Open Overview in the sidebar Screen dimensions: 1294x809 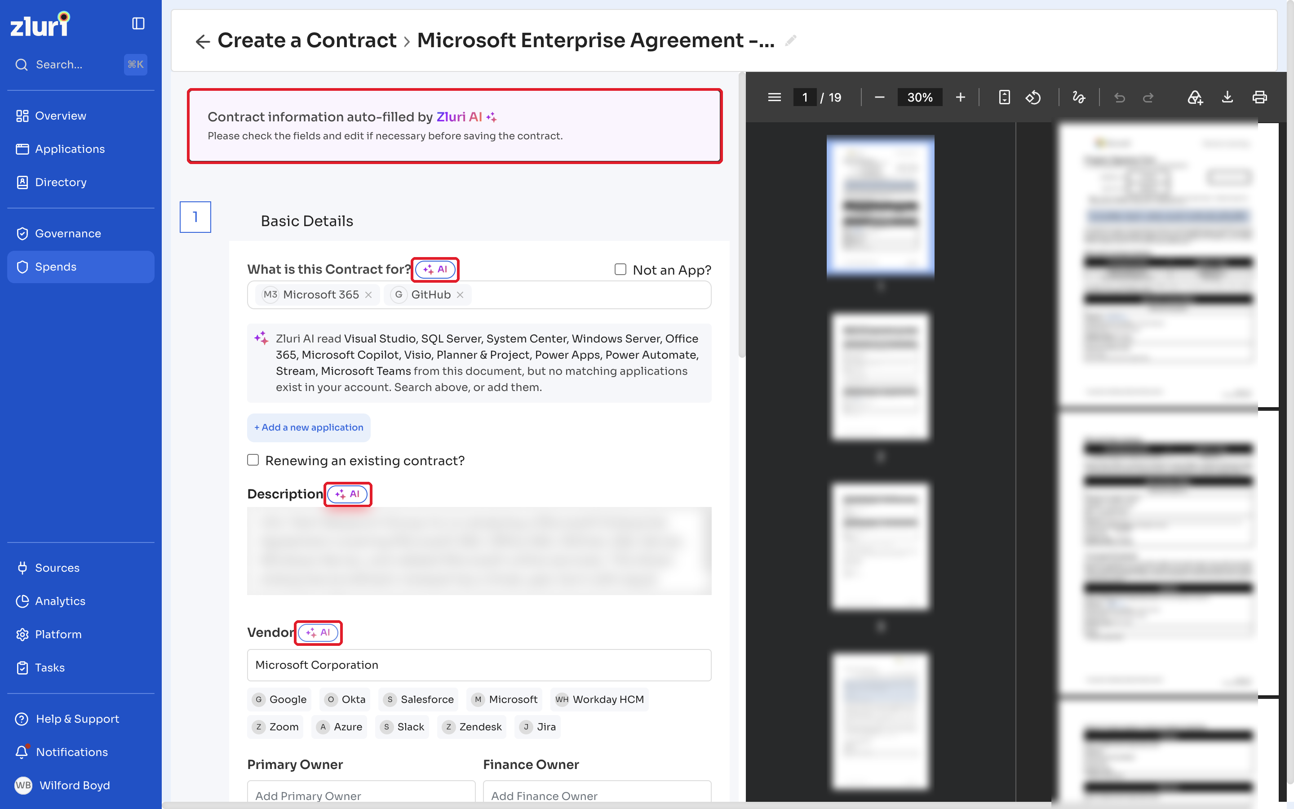(81, 116)
